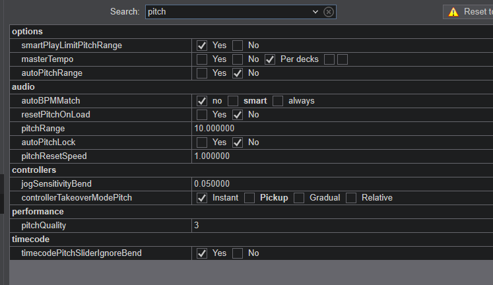This screenshot has width=493, height=285.
Task: Enable masterTempo Yes checkbox
Action: tap(202, 59)
